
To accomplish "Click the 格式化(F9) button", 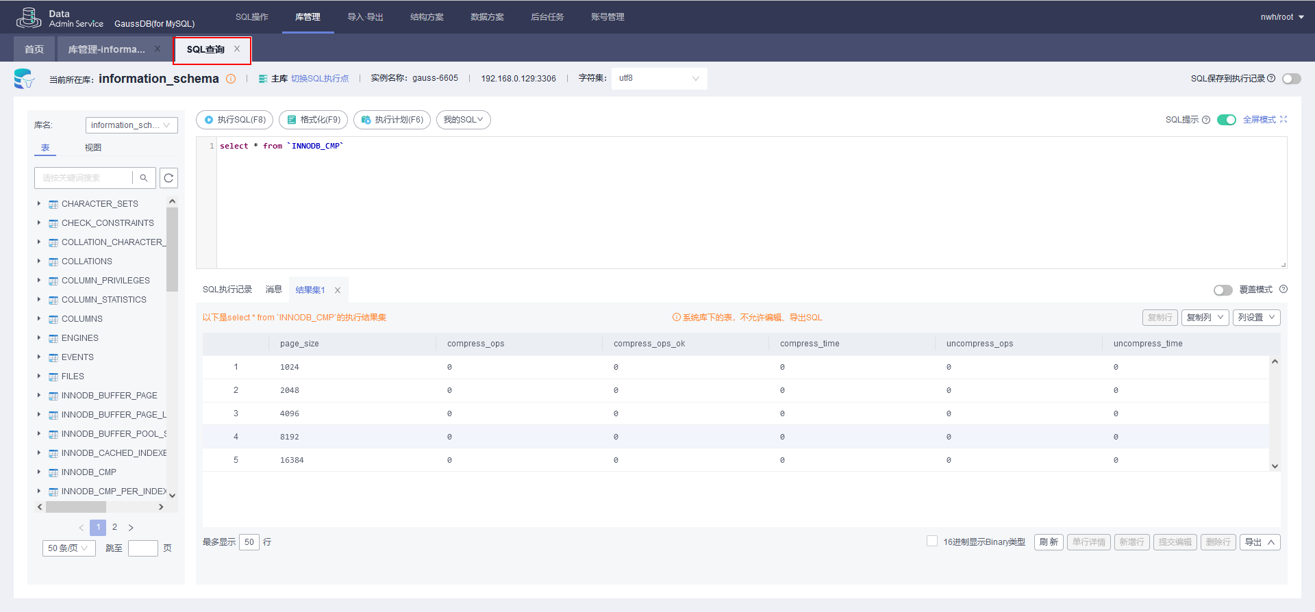I will pyautogui.click(x=313, y=120).
